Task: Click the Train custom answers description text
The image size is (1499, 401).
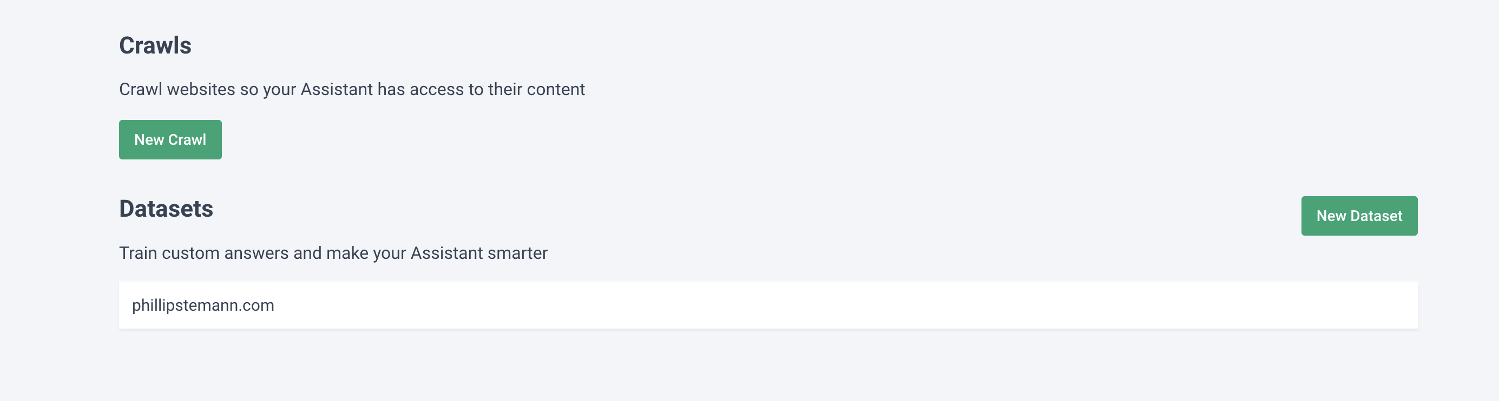Action: coord(333,253)
